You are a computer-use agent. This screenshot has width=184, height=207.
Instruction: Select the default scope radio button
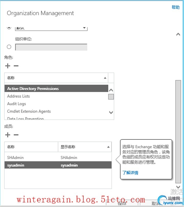(9, 27)
